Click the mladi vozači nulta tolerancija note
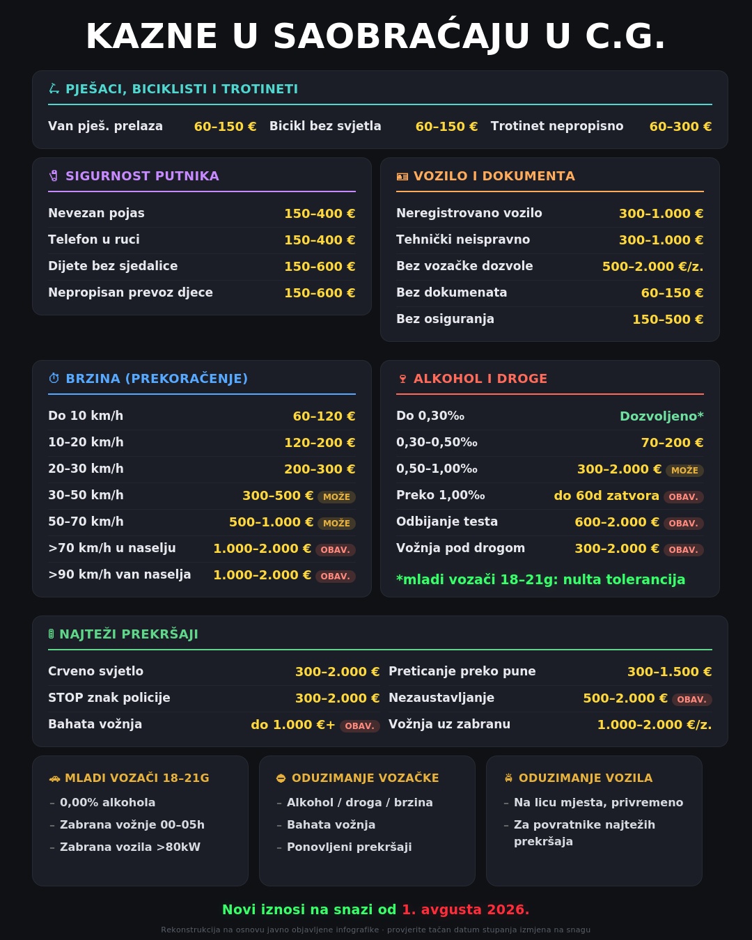752x940 pixels. [541, 579]
